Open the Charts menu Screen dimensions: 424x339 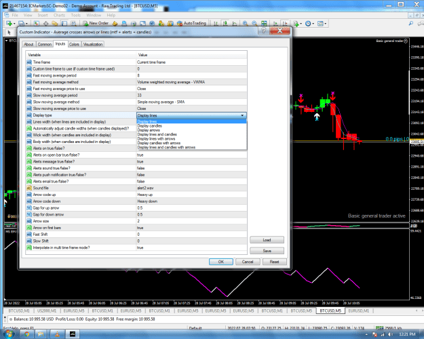tap(59, 15)
